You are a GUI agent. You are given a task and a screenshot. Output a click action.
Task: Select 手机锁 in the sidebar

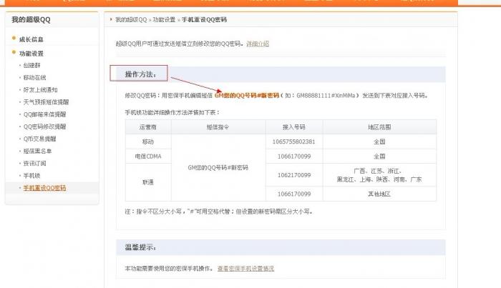(31, 176)
